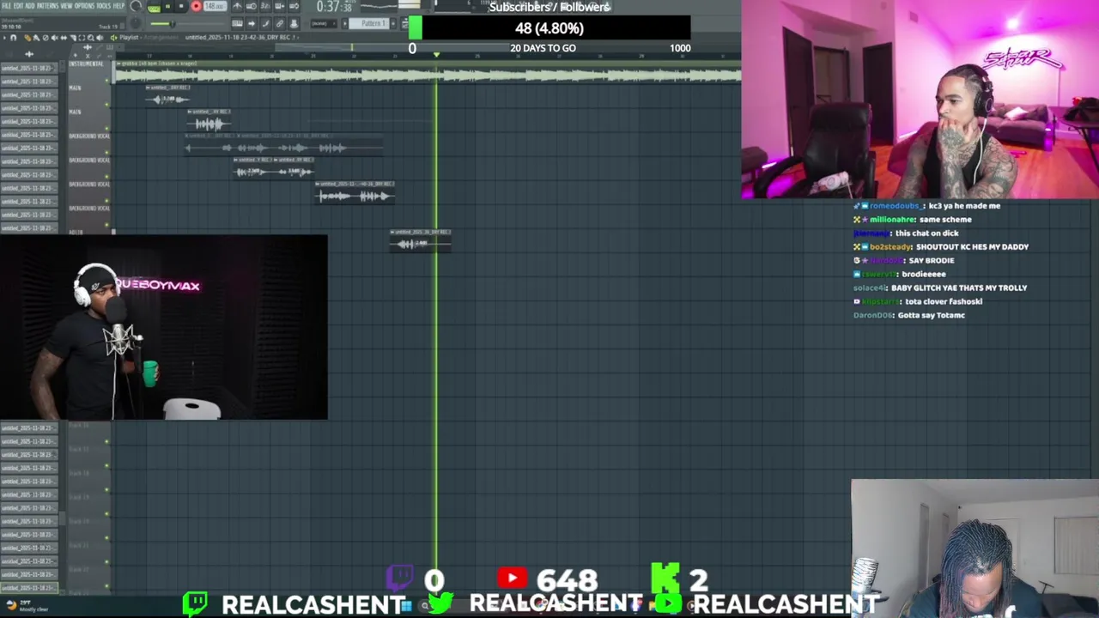This screenshot has height=618, width=1099.
Task: Toggle the metronome icon in transport bar
Action: (238, 6)
